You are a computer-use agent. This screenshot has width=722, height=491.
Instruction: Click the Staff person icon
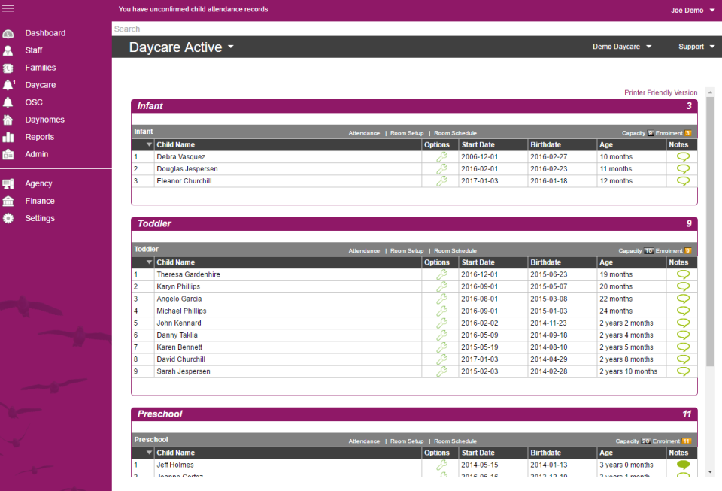click(8, 50)
